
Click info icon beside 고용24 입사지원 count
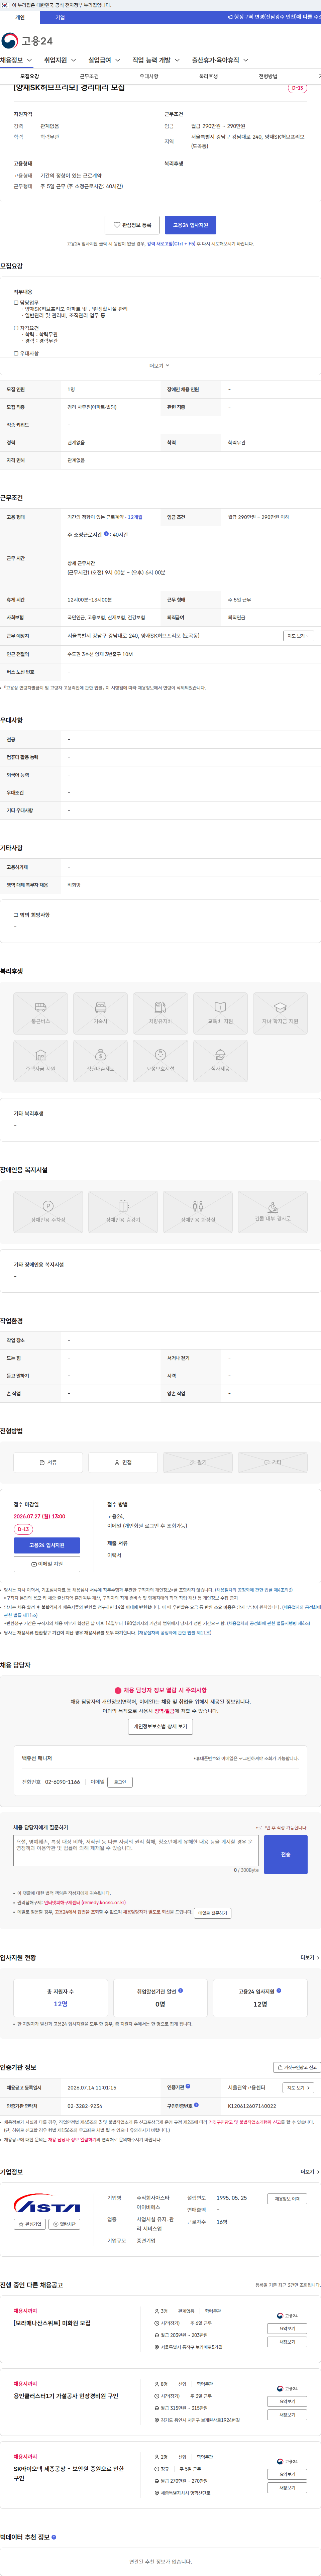(279, 1990)
